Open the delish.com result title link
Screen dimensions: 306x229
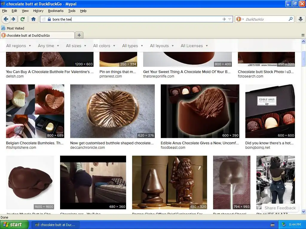[x=50, y=72]
